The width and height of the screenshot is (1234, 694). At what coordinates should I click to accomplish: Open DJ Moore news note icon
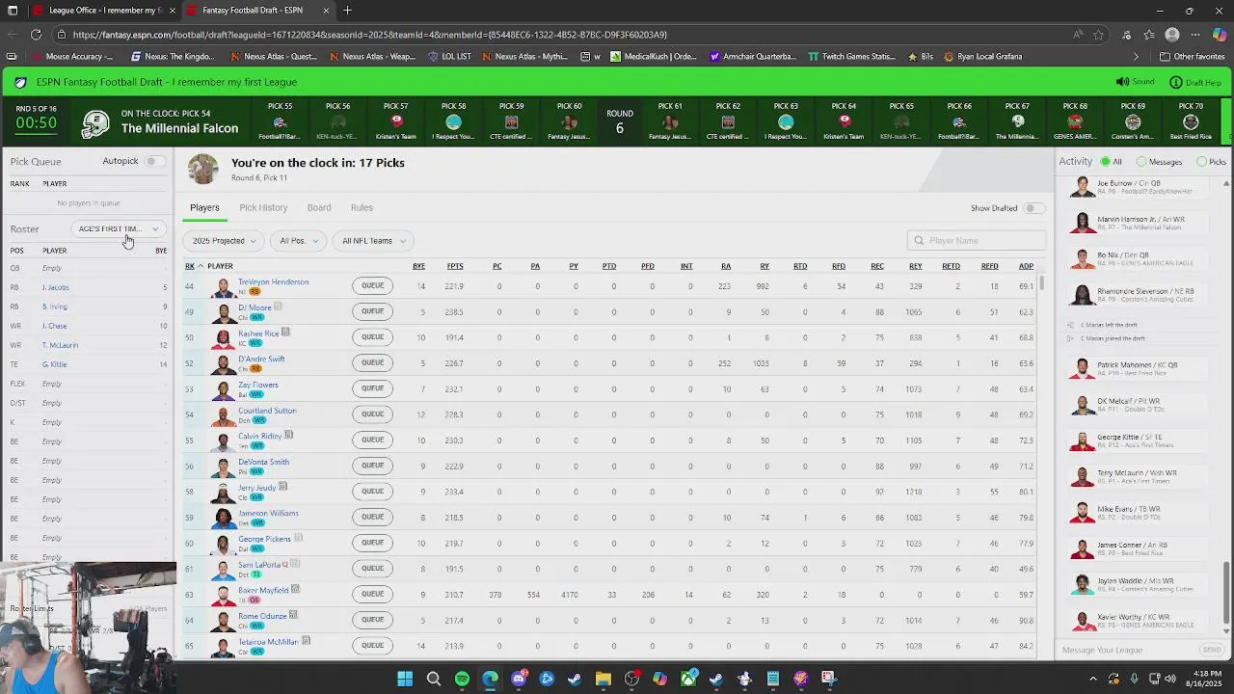tap(278, 307)
